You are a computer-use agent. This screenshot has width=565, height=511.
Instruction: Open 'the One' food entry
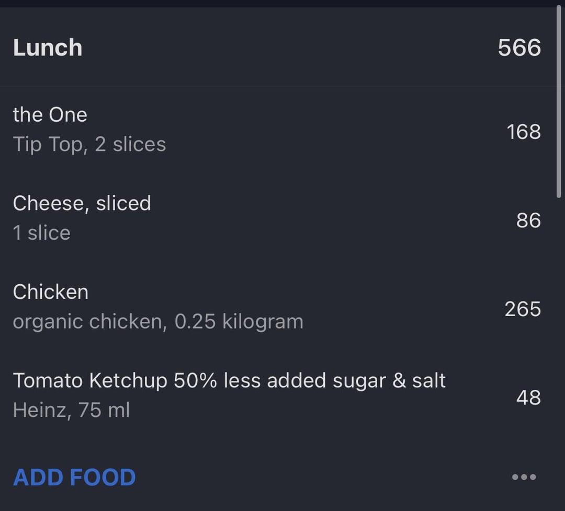pyautogui.click(x=277, y=131)
